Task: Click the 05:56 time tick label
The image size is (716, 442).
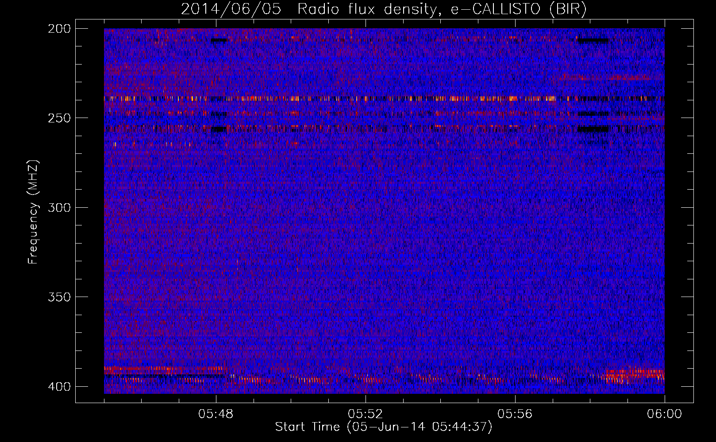Action: (515, 414)
